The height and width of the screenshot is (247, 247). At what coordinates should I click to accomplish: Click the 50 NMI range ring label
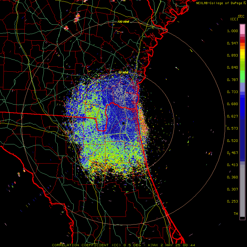(x=123, y=72)
